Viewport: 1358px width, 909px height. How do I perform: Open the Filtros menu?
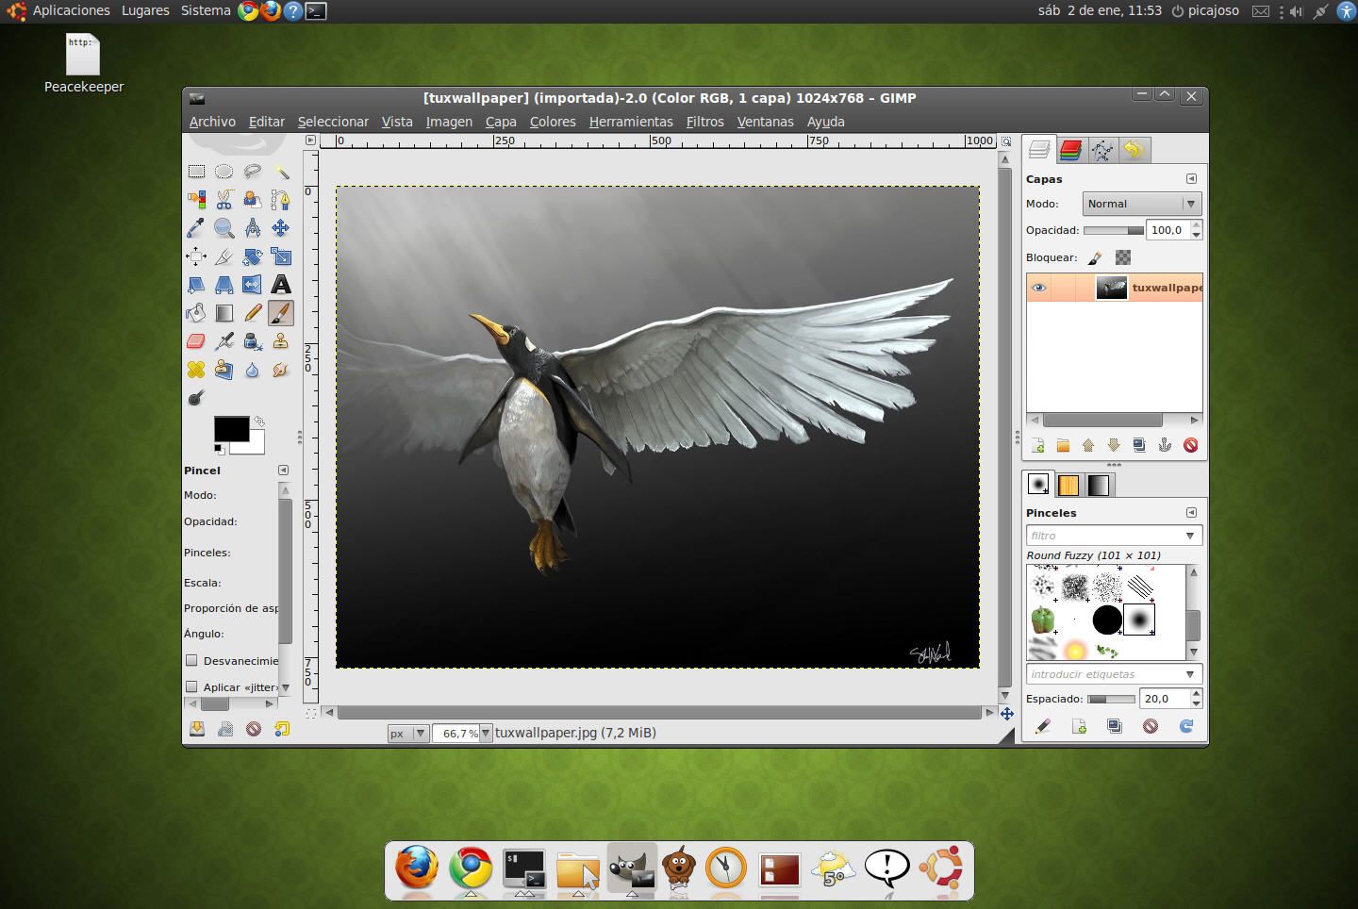pyautogui.click(x=704, y=122)
